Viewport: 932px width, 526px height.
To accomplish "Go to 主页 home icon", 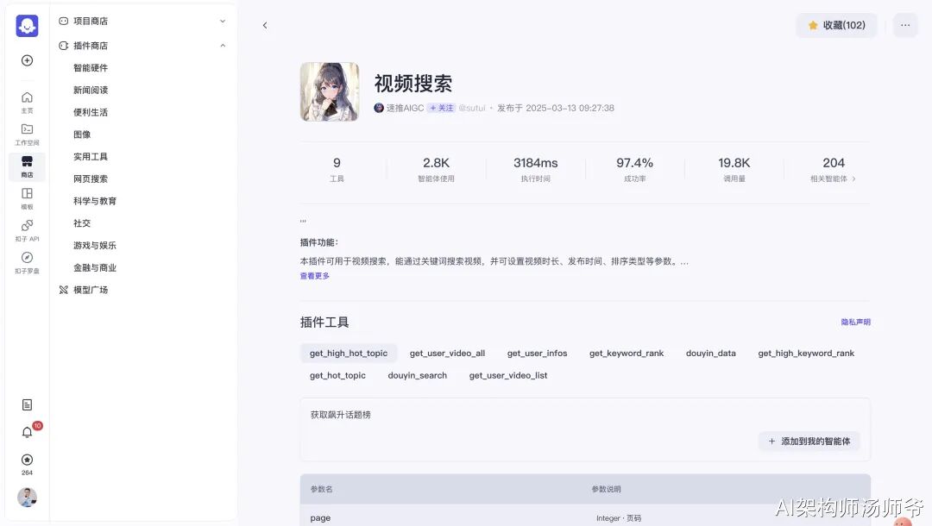I will coord(27,102).
